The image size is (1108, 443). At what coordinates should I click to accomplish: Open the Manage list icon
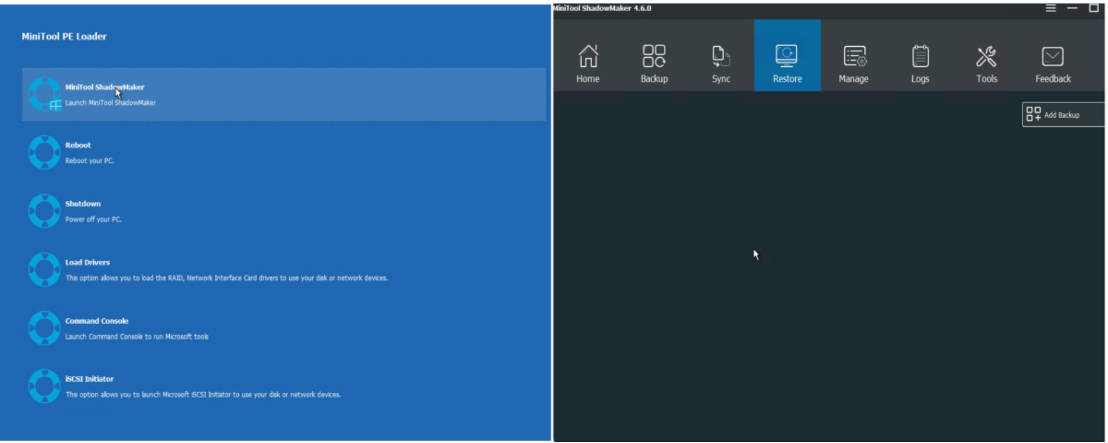click(854, 57)
